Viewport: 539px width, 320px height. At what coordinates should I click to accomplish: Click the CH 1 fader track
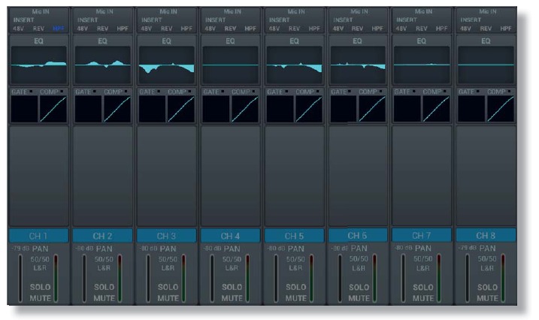click(20, 279)
